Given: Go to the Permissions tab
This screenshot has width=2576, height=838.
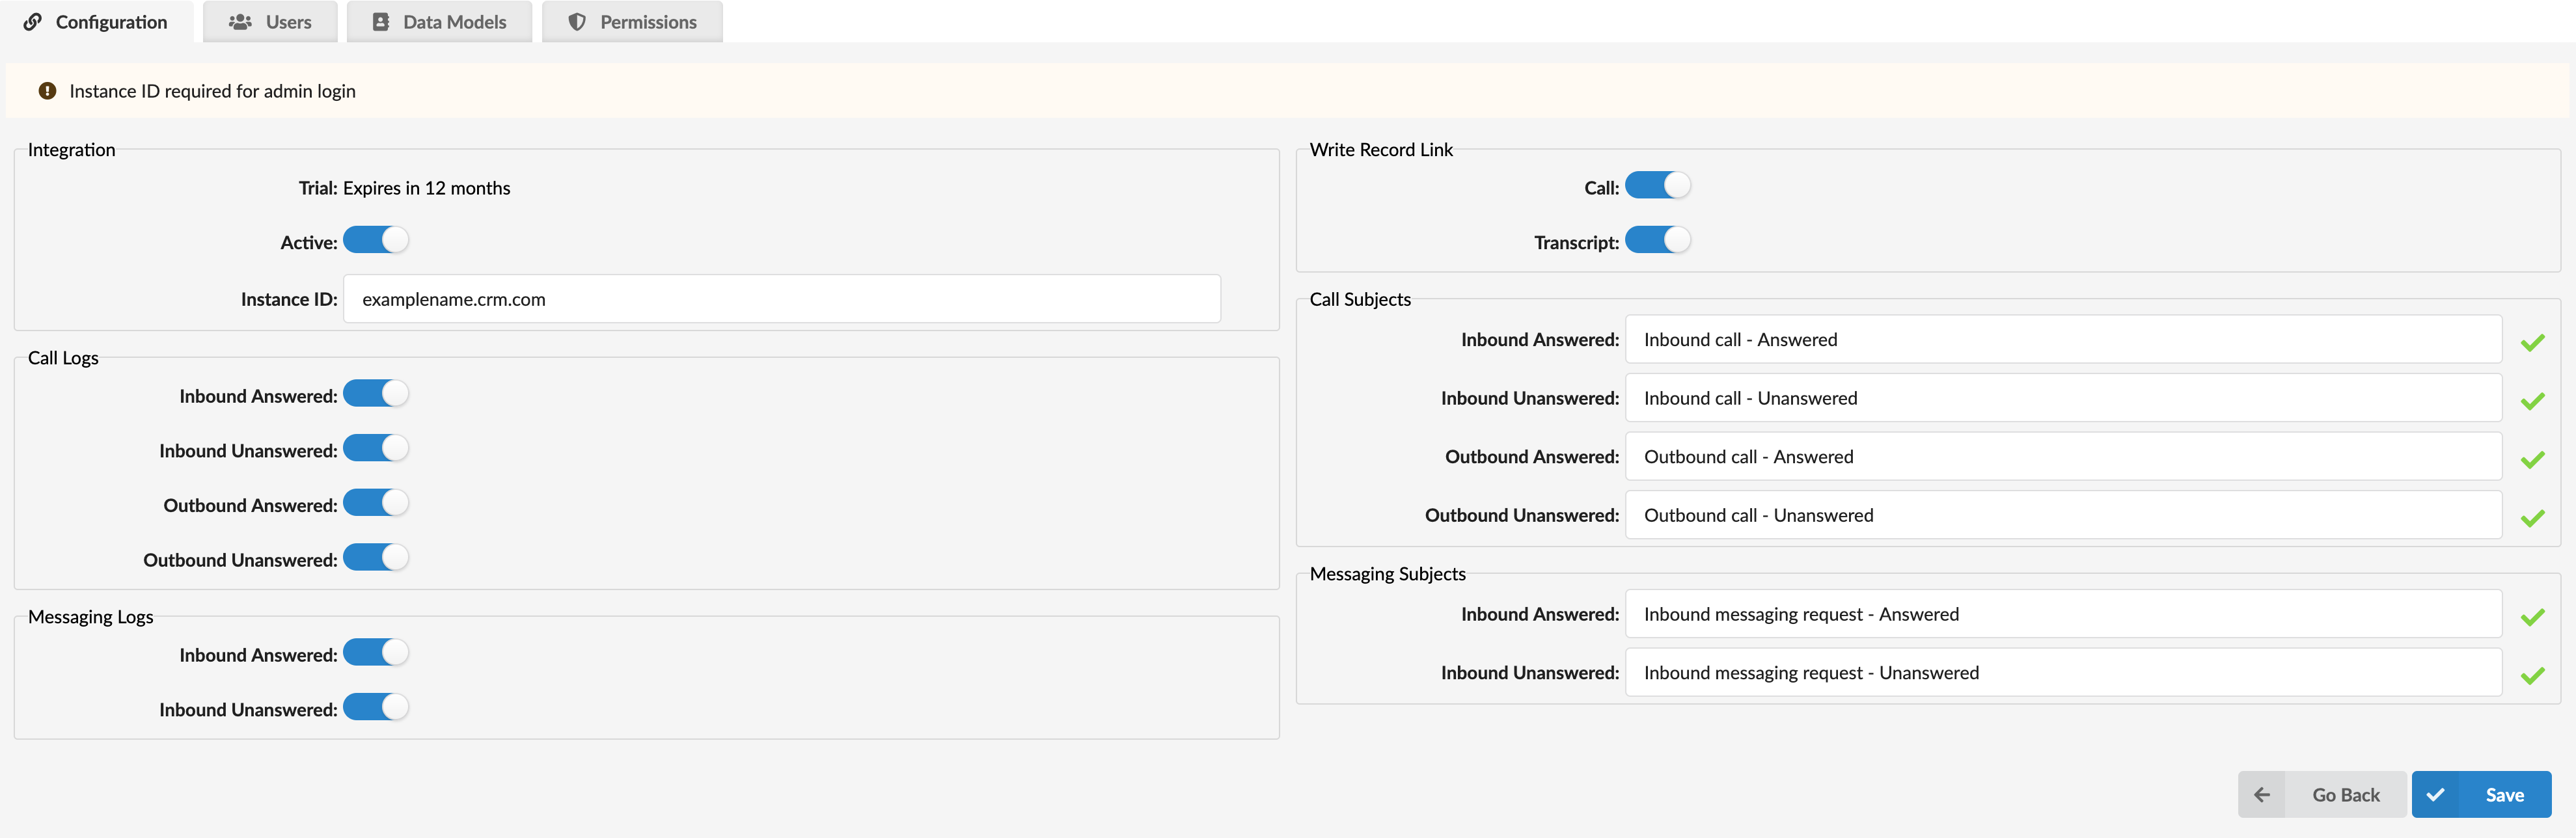Looking at the screenshot, I should [x=632, y=22].
